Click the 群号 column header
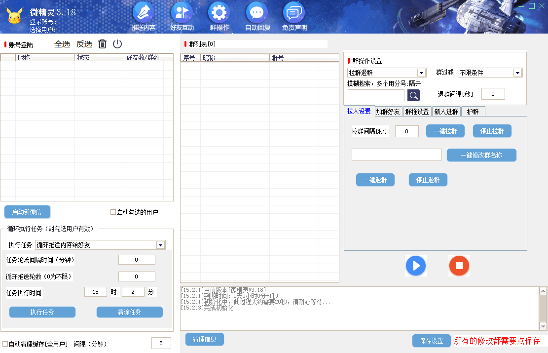Screen dimensions: 548x353 coord(304,58)
